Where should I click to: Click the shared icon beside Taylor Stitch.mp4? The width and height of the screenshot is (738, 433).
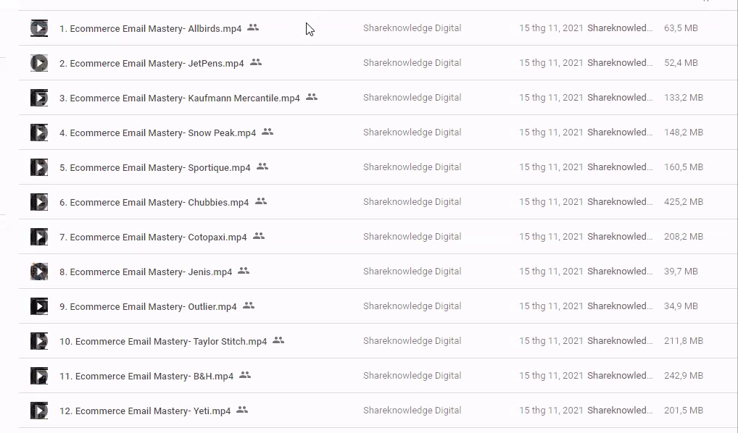(x=278, y=340)
